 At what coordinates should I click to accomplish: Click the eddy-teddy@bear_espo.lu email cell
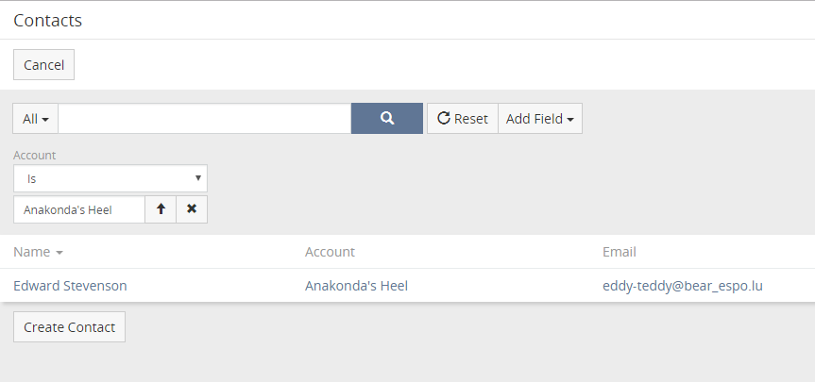click(683, 286)
